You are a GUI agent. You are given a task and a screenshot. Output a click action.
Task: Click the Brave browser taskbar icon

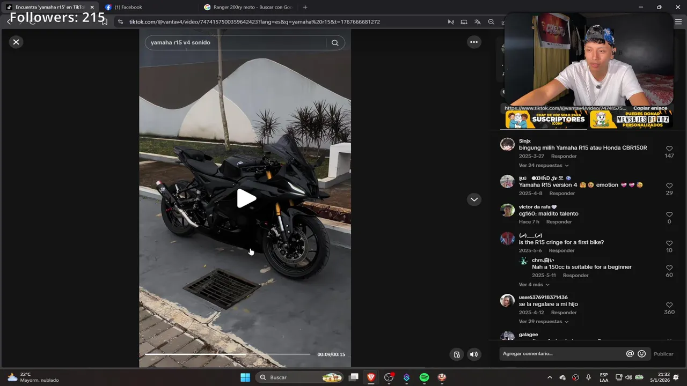point(371,377)
